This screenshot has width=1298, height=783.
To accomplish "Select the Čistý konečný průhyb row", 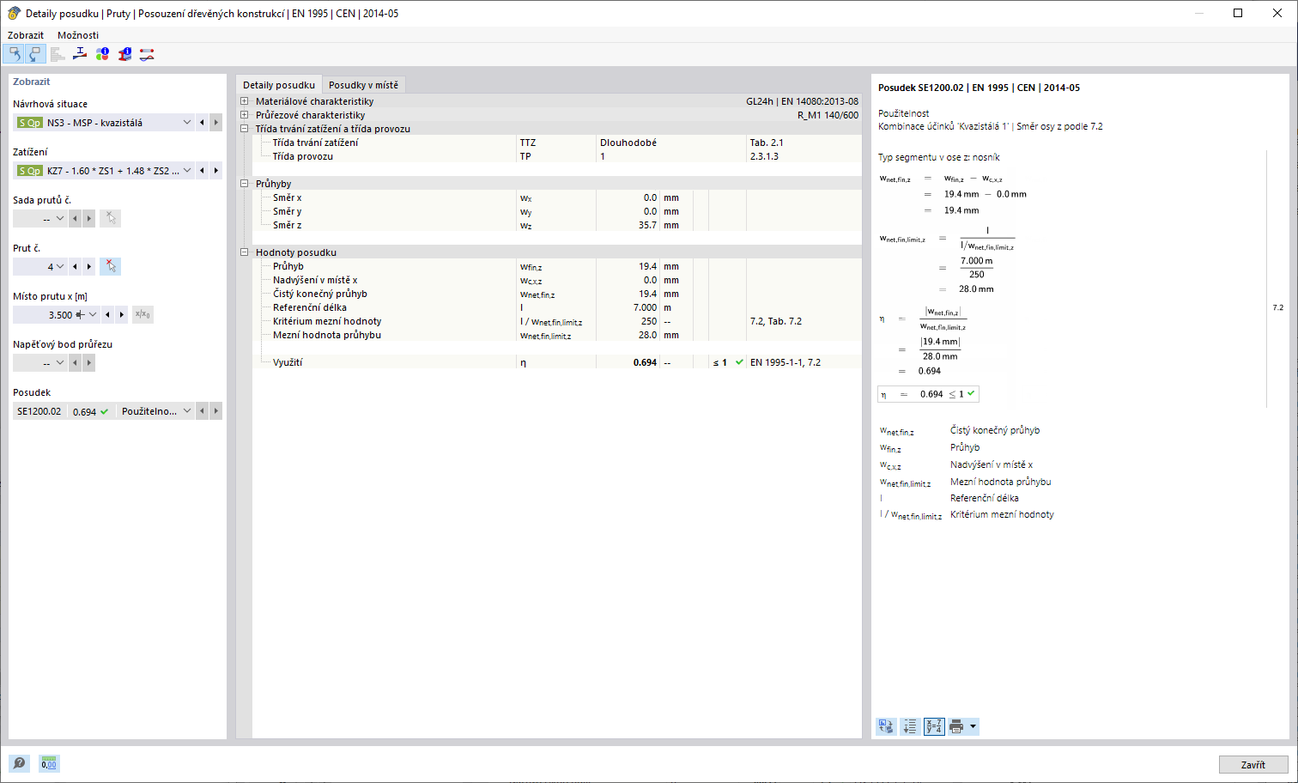I will point(557,294).
